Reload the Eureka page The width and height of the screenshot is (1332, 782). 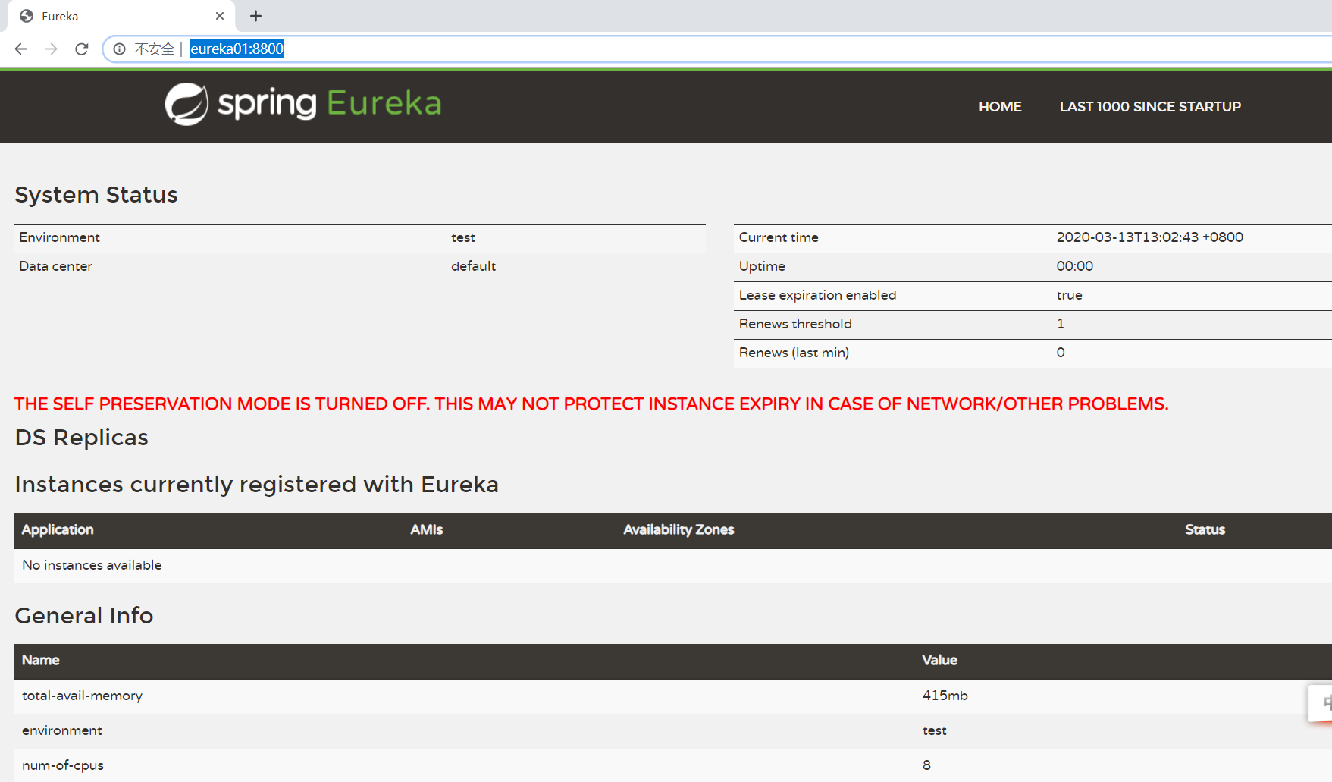click(x=82, y=49)
